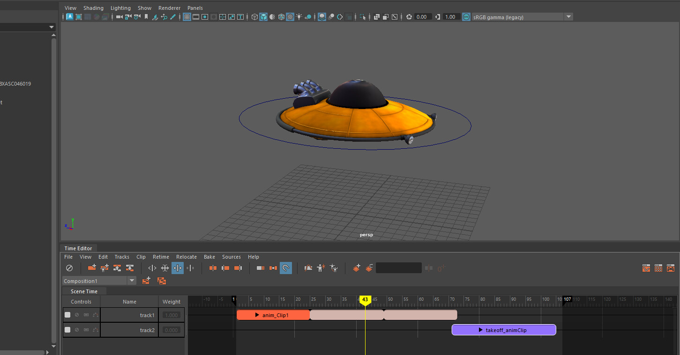This screenshot has height=355, width=680.
Task: Expand the dropdown at top of left sidebar
Action: [52, 27]
